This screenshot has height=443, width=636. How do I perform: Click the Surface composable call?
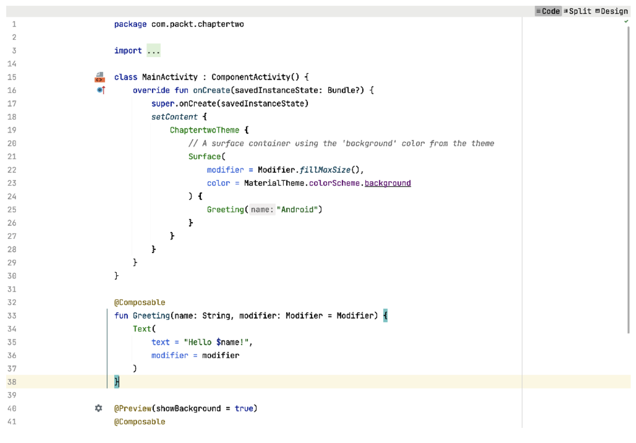(204, 156)
